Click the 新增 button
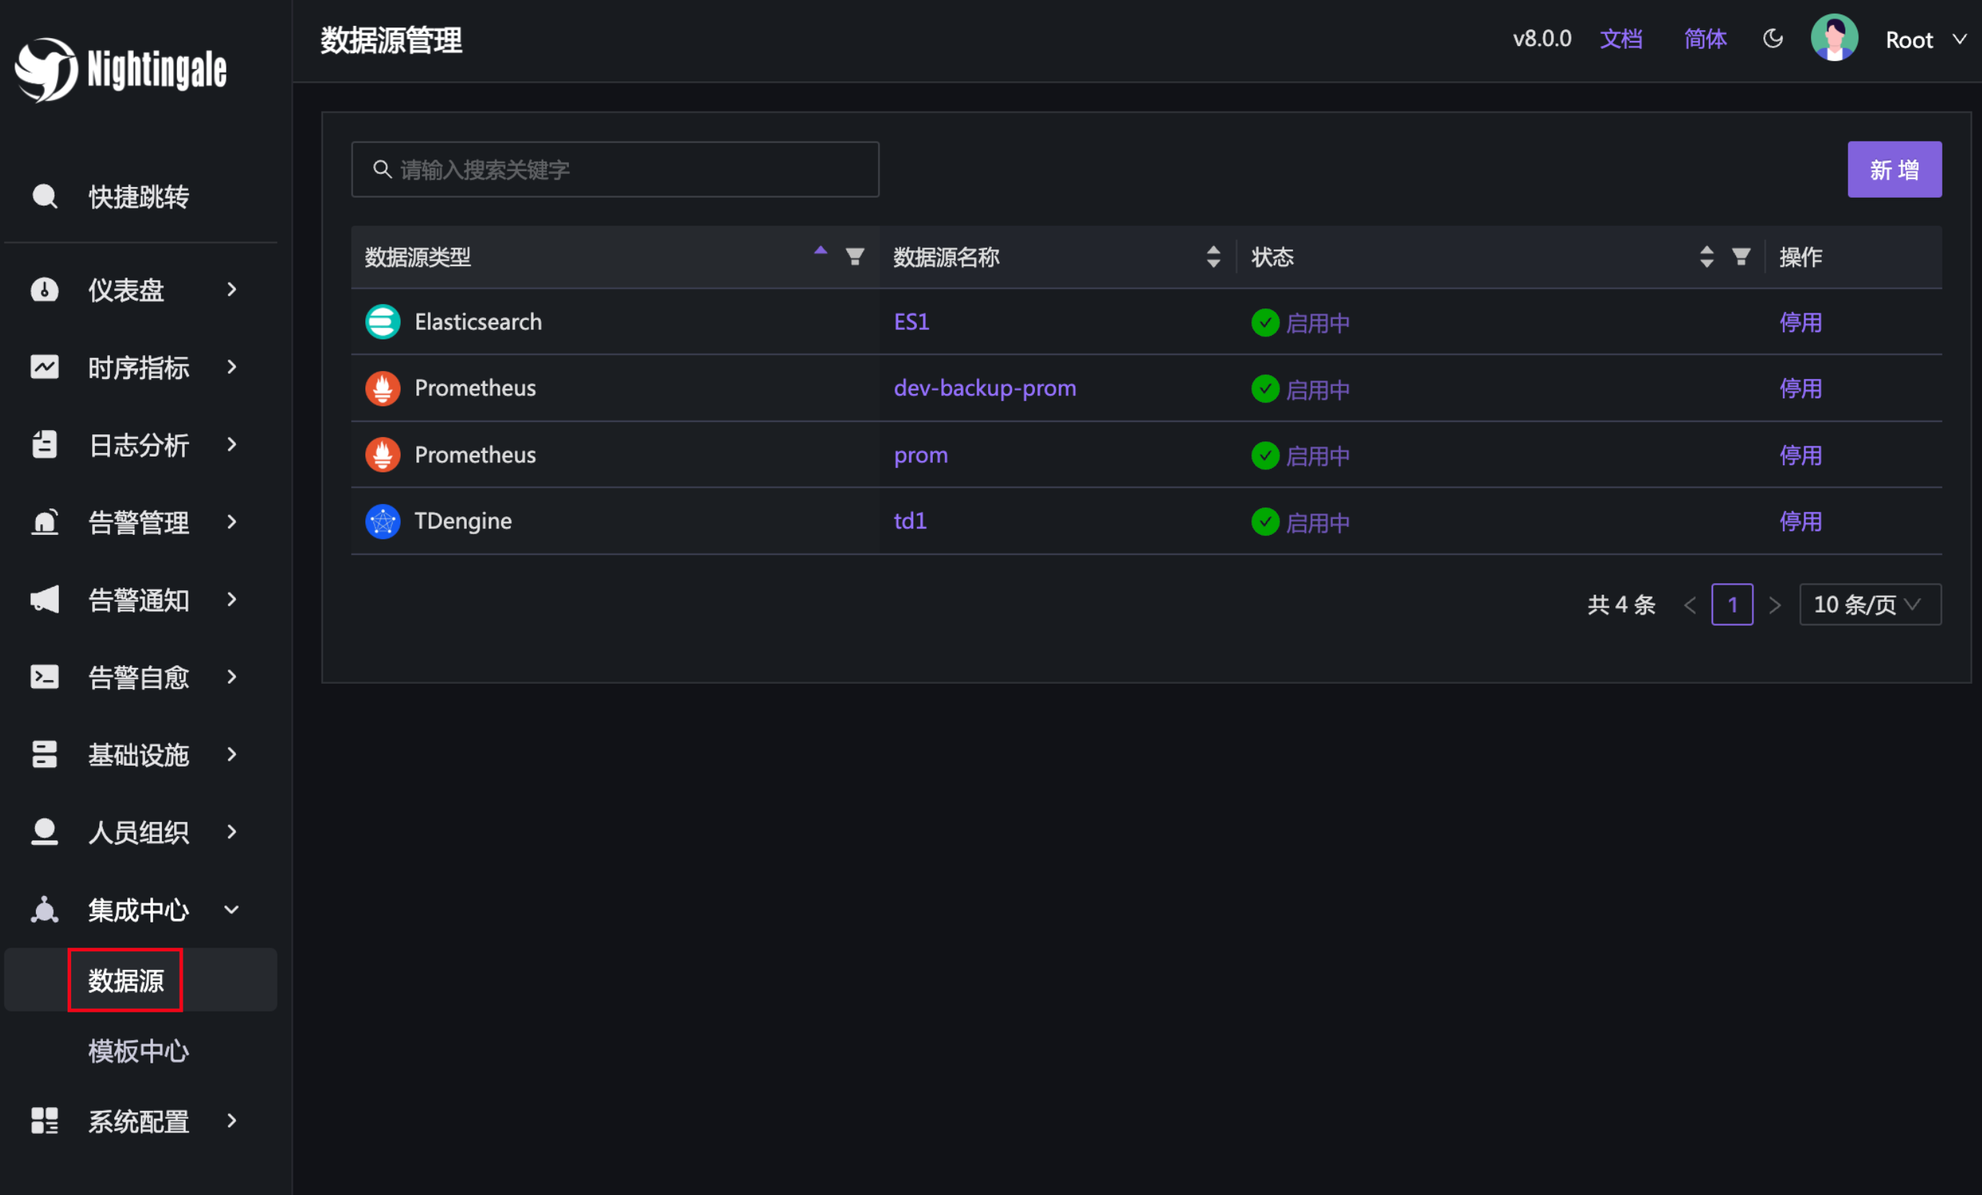The height and width of the screenshot is (1195, 1982). 1894,170
